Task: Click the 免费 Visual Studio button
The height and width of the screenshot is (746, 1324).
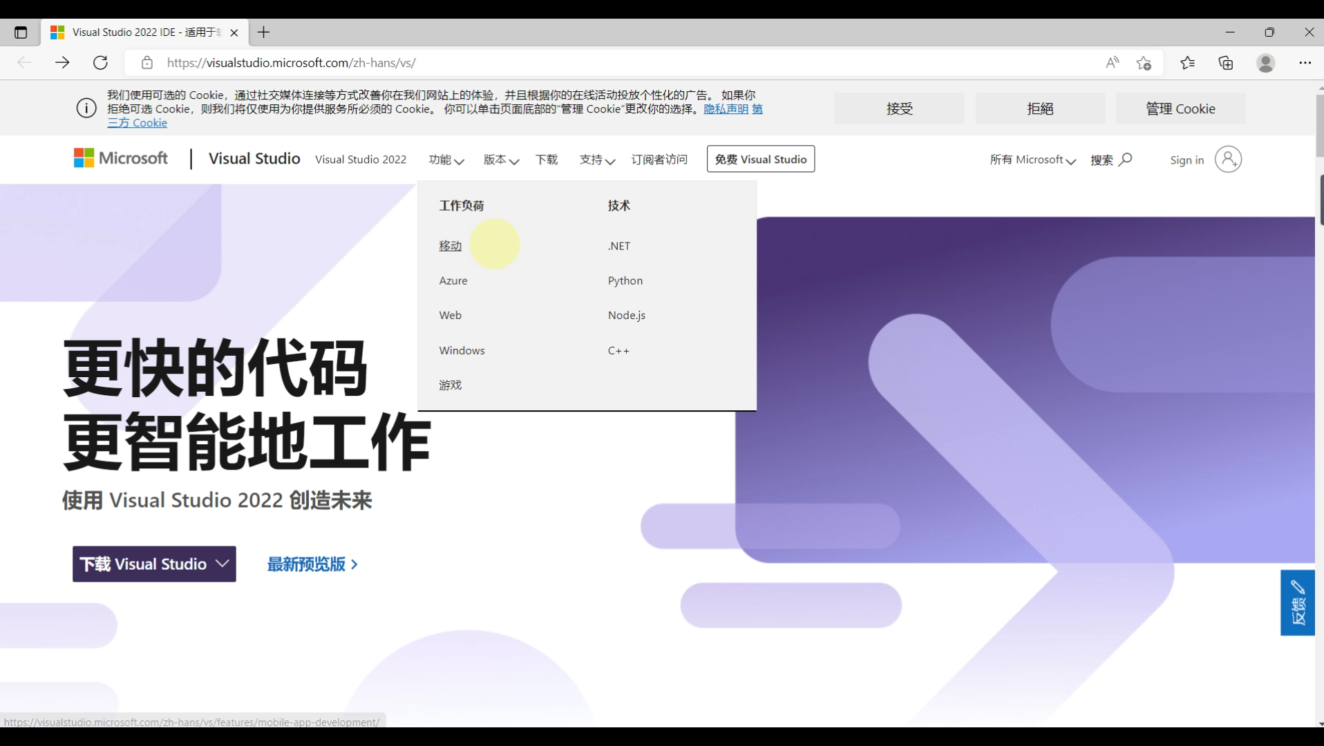Action: (761, 159)
